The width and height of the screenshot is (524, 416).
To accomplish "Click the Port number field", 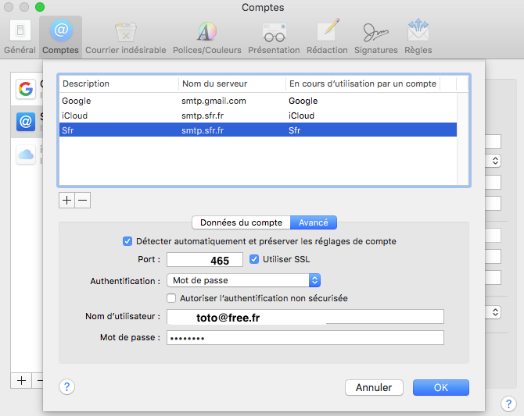I will pos(204,260).
